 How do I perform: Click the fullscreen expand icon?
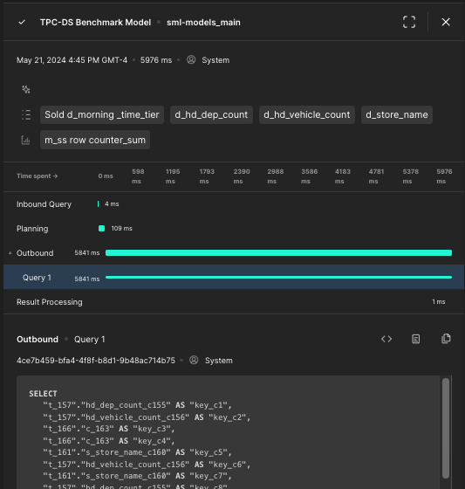(x=409, y=22)
